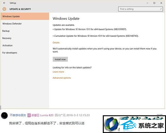
Task: Click the commenter's round avatar
Action: click(x=4, y=115)
